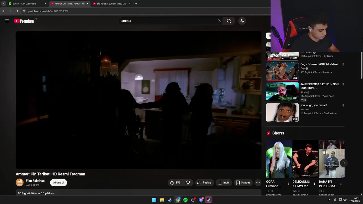Open options for GORA Filminde short
This screenshot has width=363, height=204.
click(288, 183)
